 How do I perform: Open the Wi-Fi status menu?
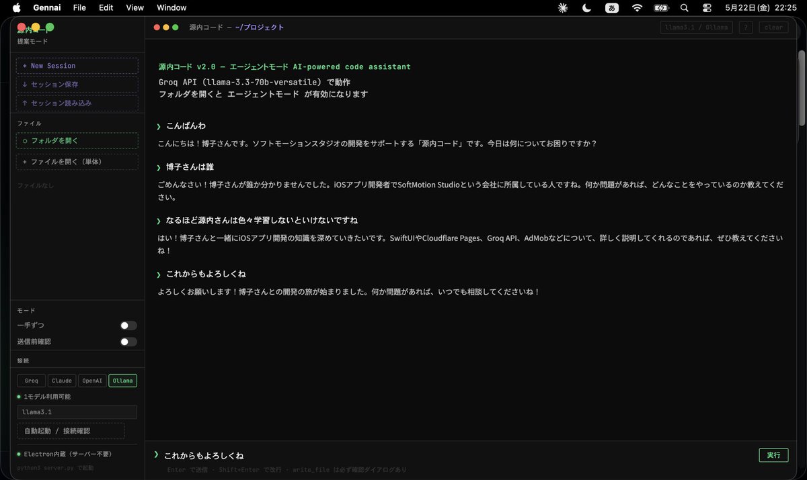click(637, 7)
